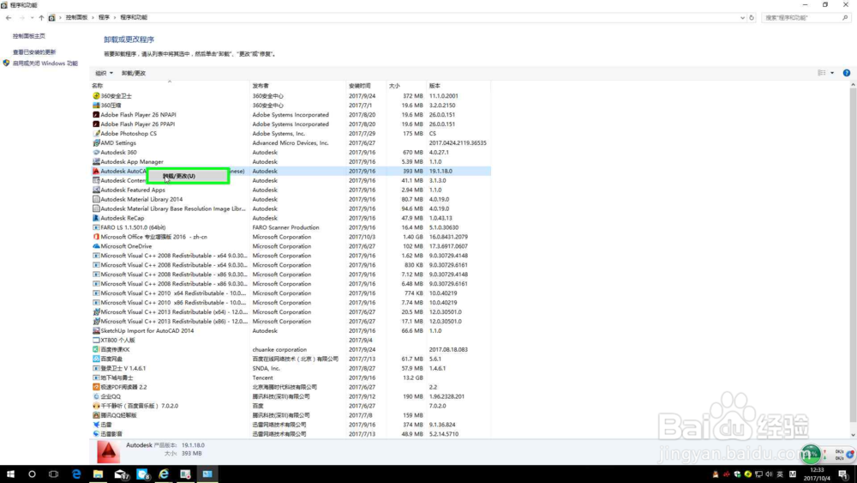This screenshot has width=857, height=483.
Task: Click the change view icon in the toolbar
Action: [x=822, y=73]
